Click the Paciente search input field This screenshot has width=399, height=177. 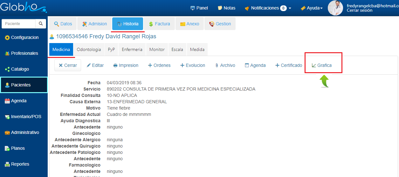18,24
